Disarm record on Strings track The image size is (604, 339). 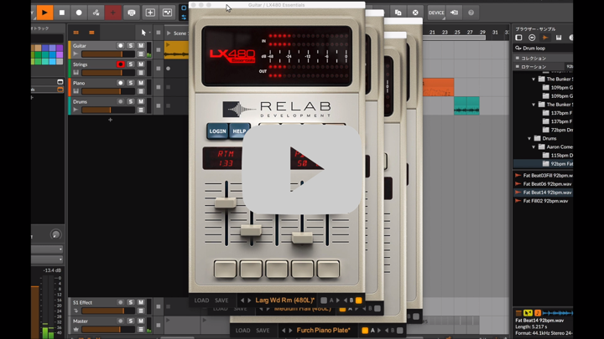pyautogui.click(x=121, y=64)
